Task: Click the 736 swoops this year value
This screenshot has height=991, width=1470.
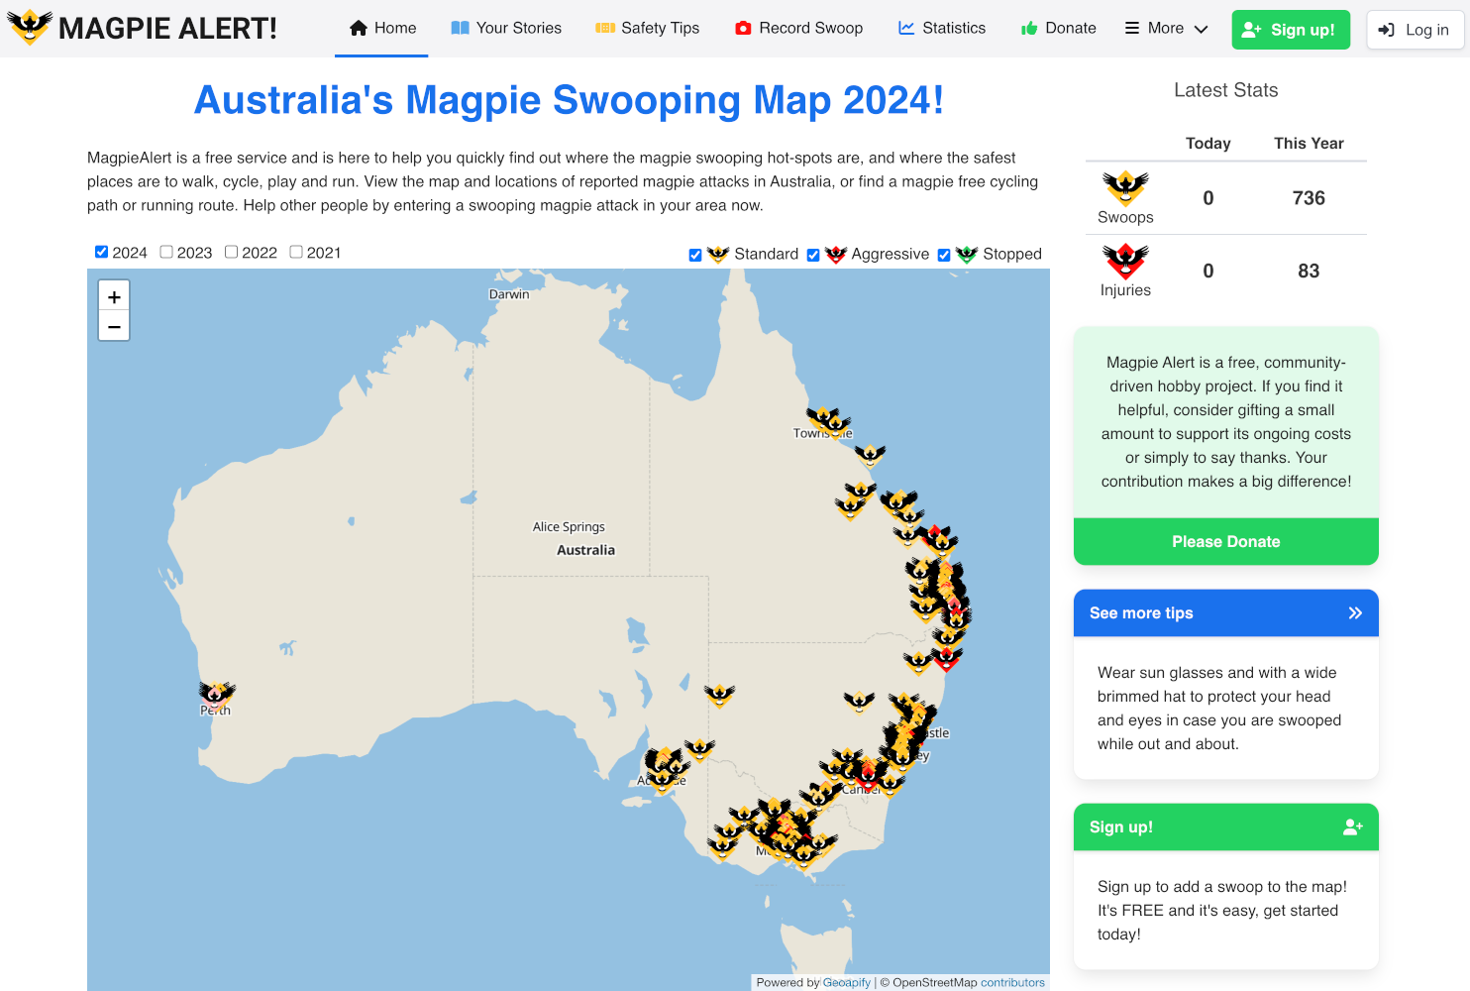Action: 1309,198
